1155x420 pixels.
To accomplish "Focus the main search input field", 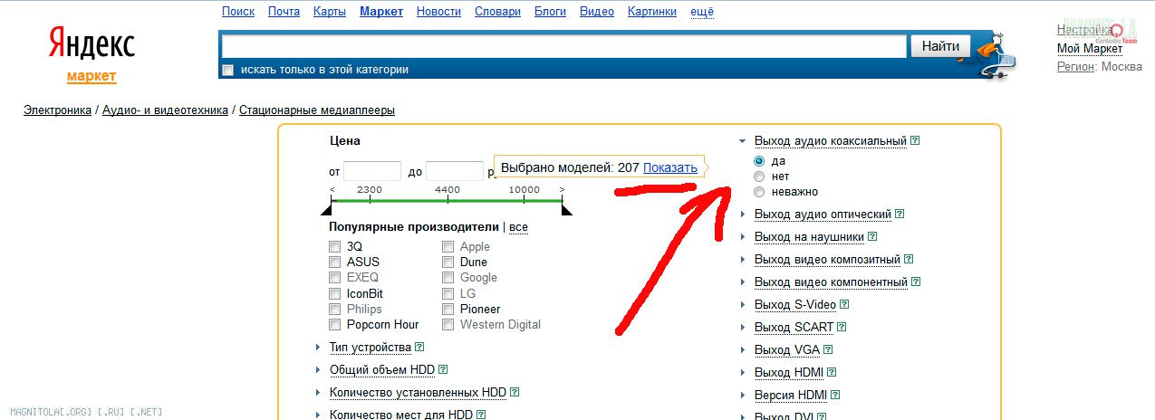I will click(x=564, y=46).
